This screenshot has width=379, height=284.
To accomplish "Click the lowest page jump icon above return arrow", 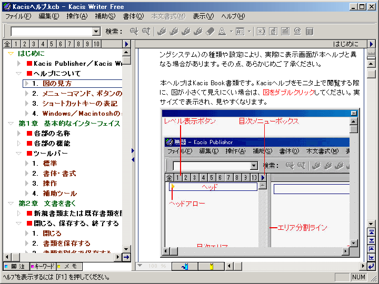I will [x=371, y=257].
